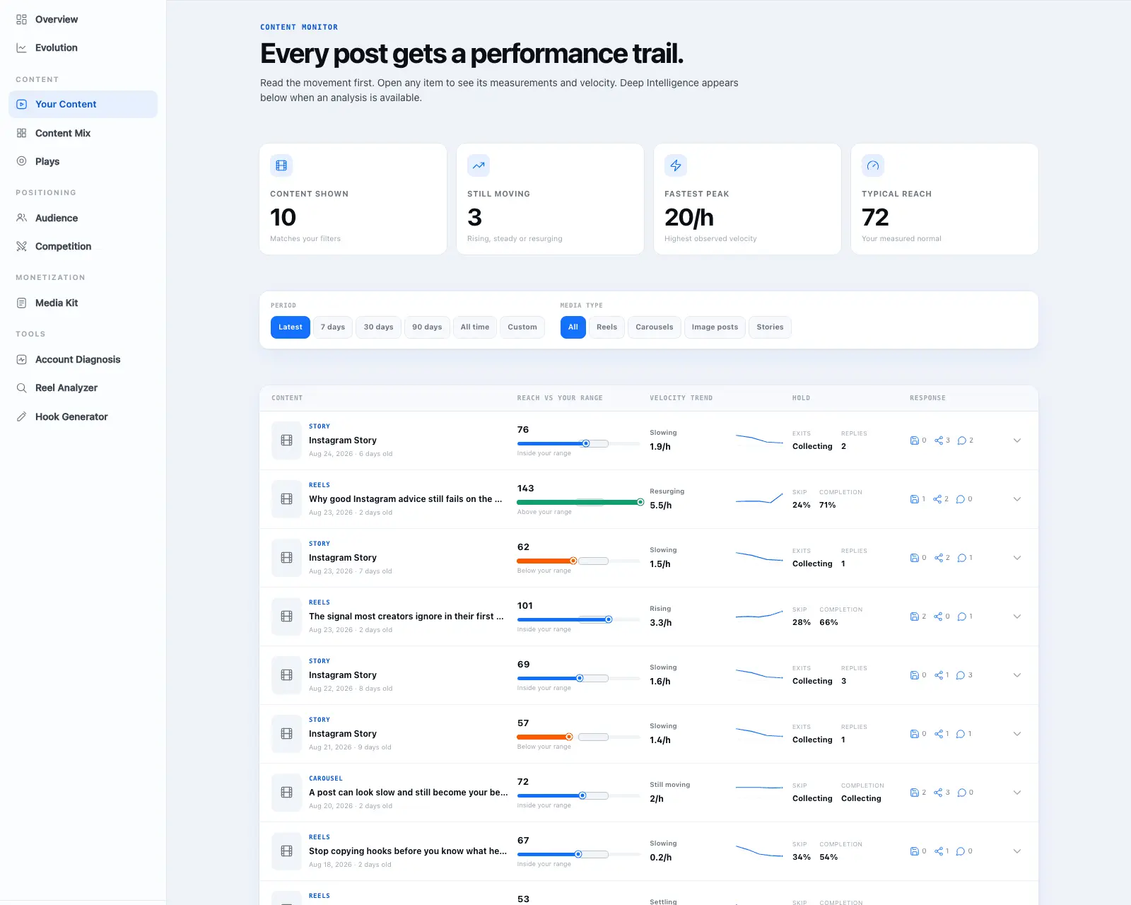This screenshot has height=905, width=1131.
Task: Filter media type to Carousels
Action: click(655, 327)
